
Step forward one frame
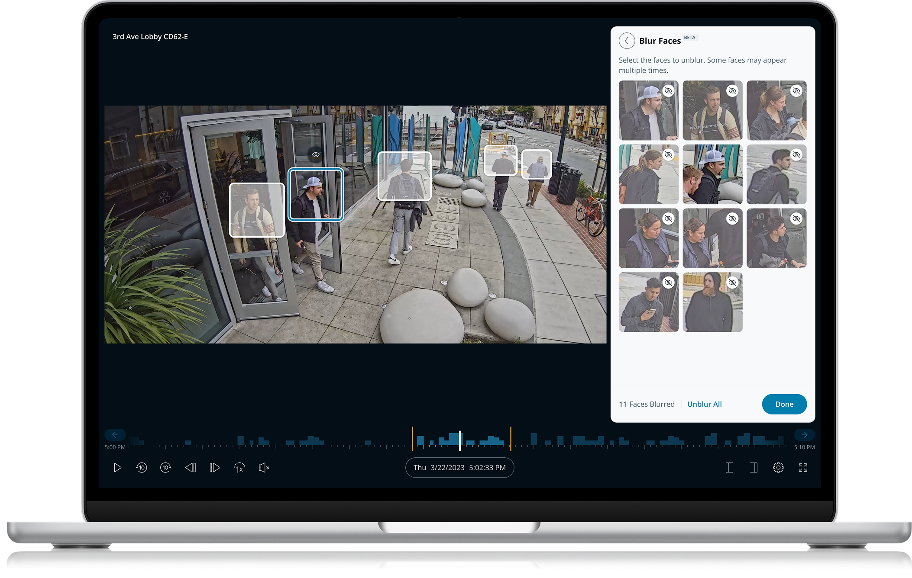[x=214, y=468]
